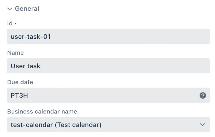Click the 'User task' text value
This screenshot has height=137, width=215.
click(x=25, y=66)
